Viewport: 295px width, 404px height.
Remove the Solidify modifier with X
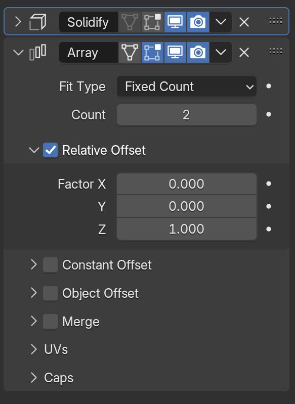click(x=244, y=22)
